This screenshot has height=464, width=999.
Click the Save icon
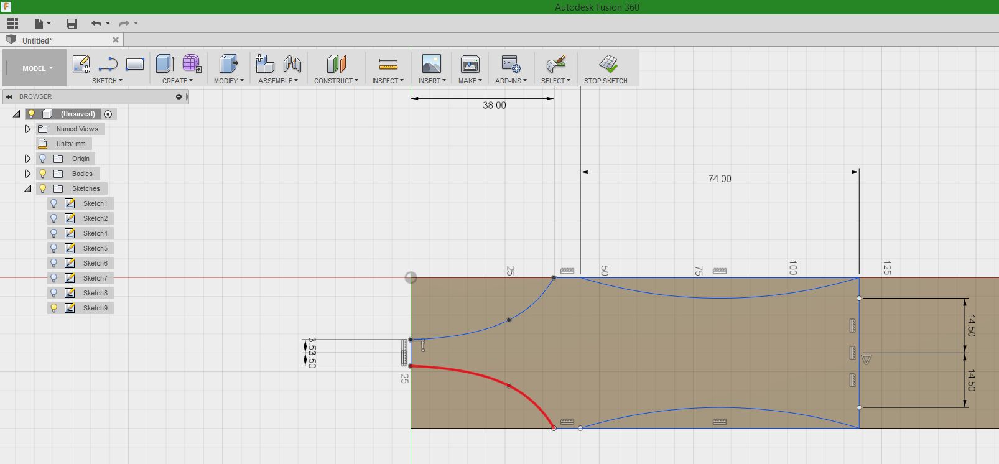pos(72,24)
